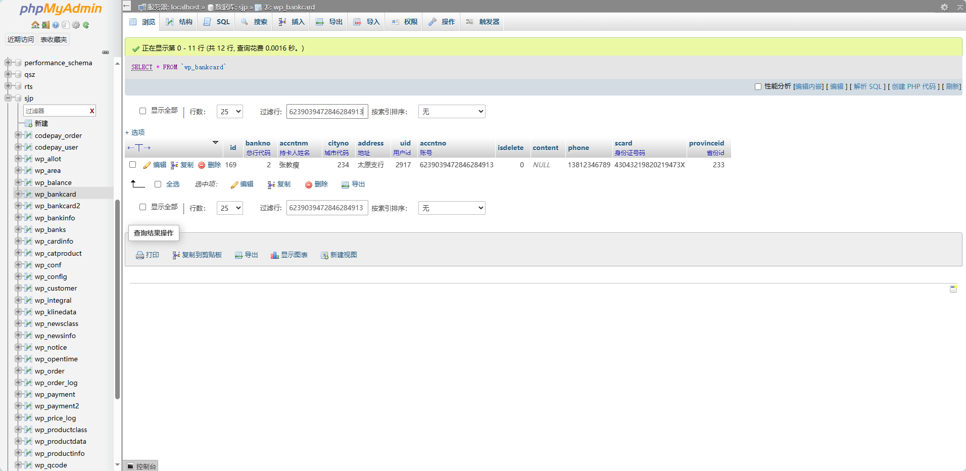Click the logout door icon
The height and width of the screenshot is (471, 966).
coord(45,25)
